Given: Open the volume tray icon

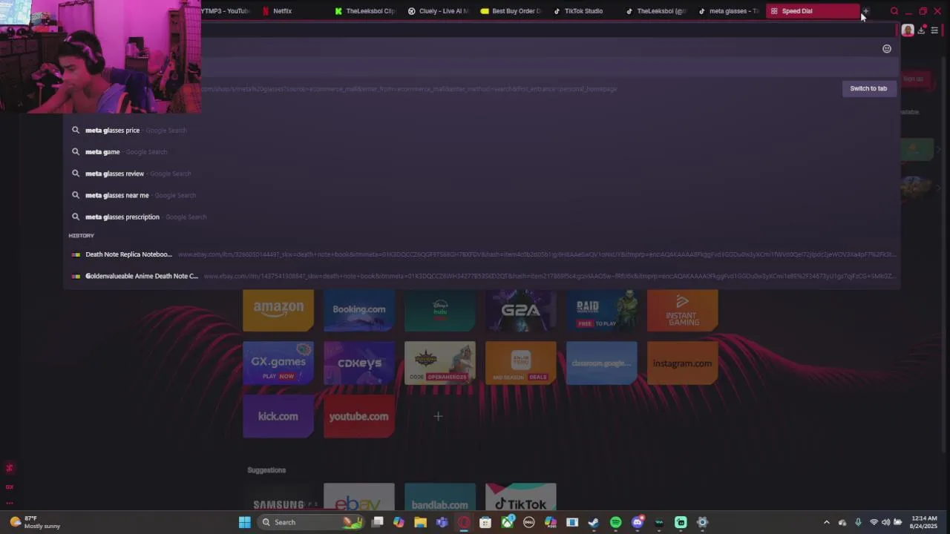Looking at the screenshot, I should [x=885, y=522].
